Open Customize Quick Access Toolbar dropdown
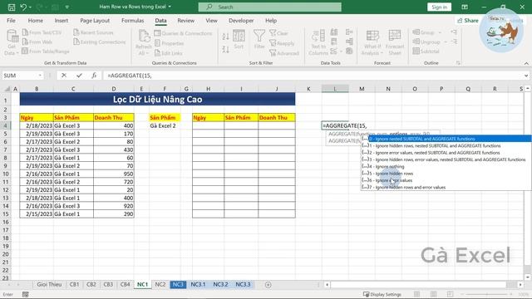532x299 pixels. (66, 7)
